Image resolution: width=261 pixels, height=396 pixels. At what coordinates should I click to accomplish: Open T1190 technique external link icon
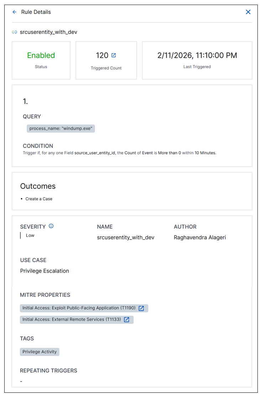pyautogui.click(x=141, y=308)
